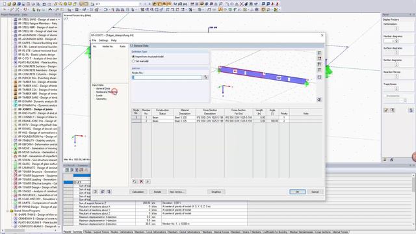The height and width of the screenshot is (234, 416).
Task: Switch to Nodes - Support Forces tab
Action: click(x=97, y=232)
